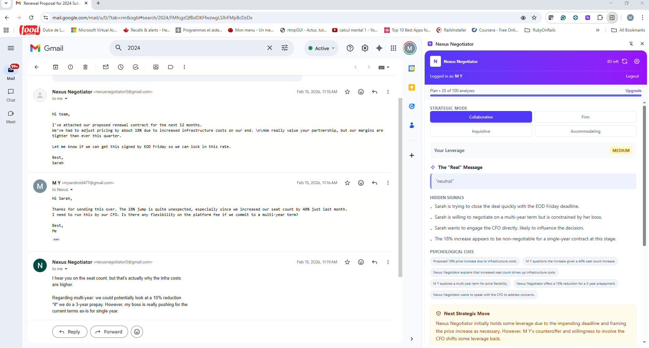649x348 pixels.
Task: Switch to the Meet section
Action: (x=11, y=117)
